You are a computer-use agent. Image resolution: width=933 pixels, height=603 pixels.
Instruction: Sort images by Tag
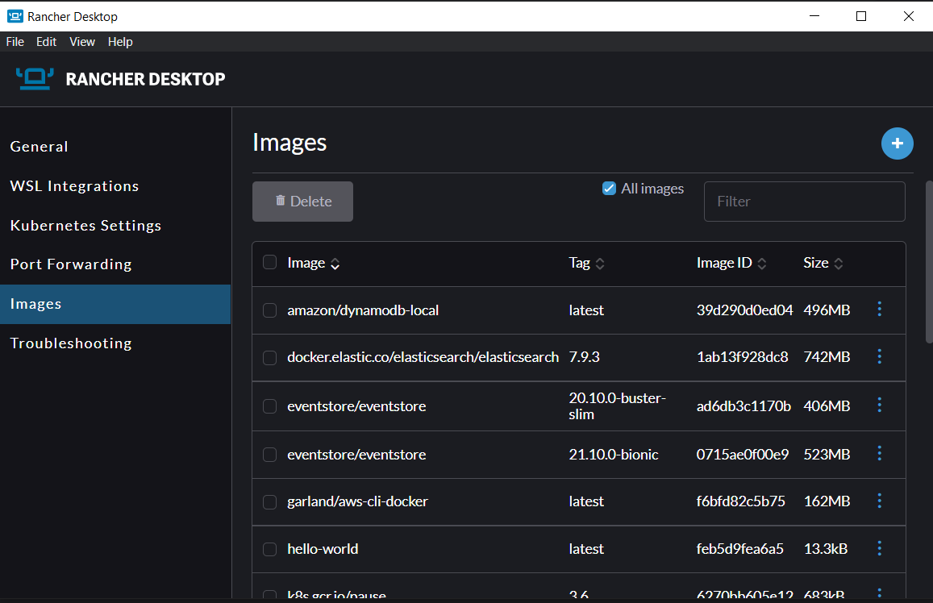tap(602, 263)
